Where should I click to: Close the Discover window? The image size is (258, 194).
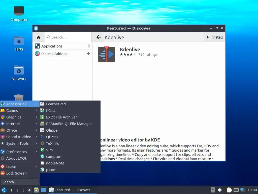pos(222,28)
